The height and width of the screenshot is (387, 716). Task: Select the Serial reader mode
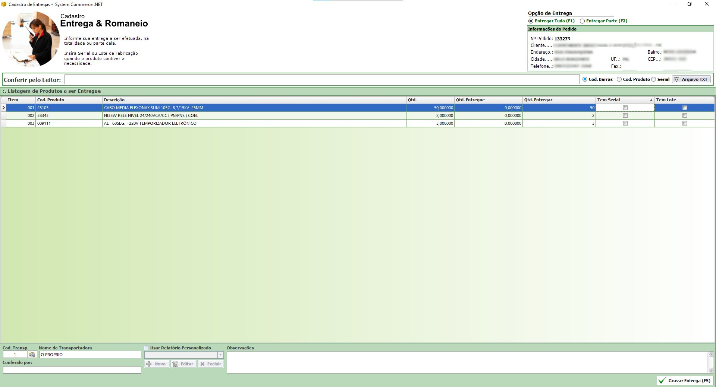pos(654,79)
